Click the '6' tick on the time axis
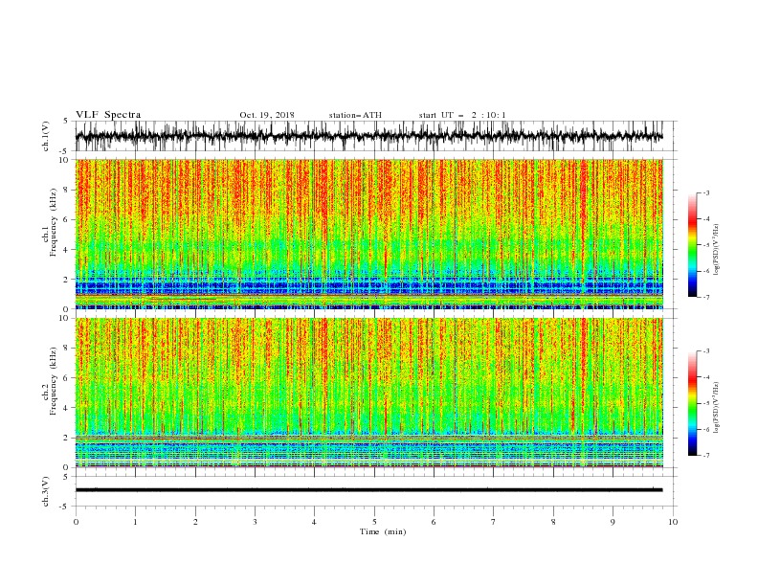758x586 pixels. (434, 522)
